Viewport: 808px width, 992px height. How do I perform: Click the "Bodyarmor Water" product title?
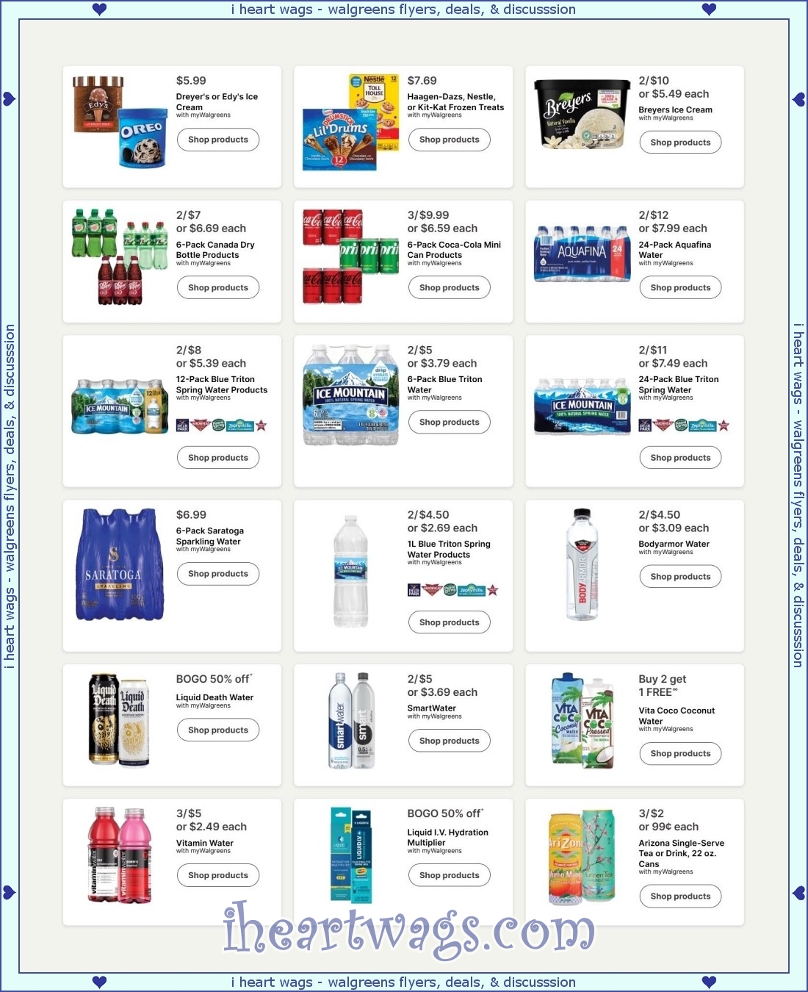click(x=674, y=544)
